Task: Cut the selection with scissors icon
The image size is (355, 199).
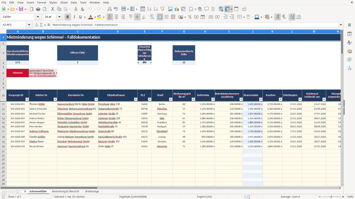Action: pyautogui.click(x=52, y=9)
